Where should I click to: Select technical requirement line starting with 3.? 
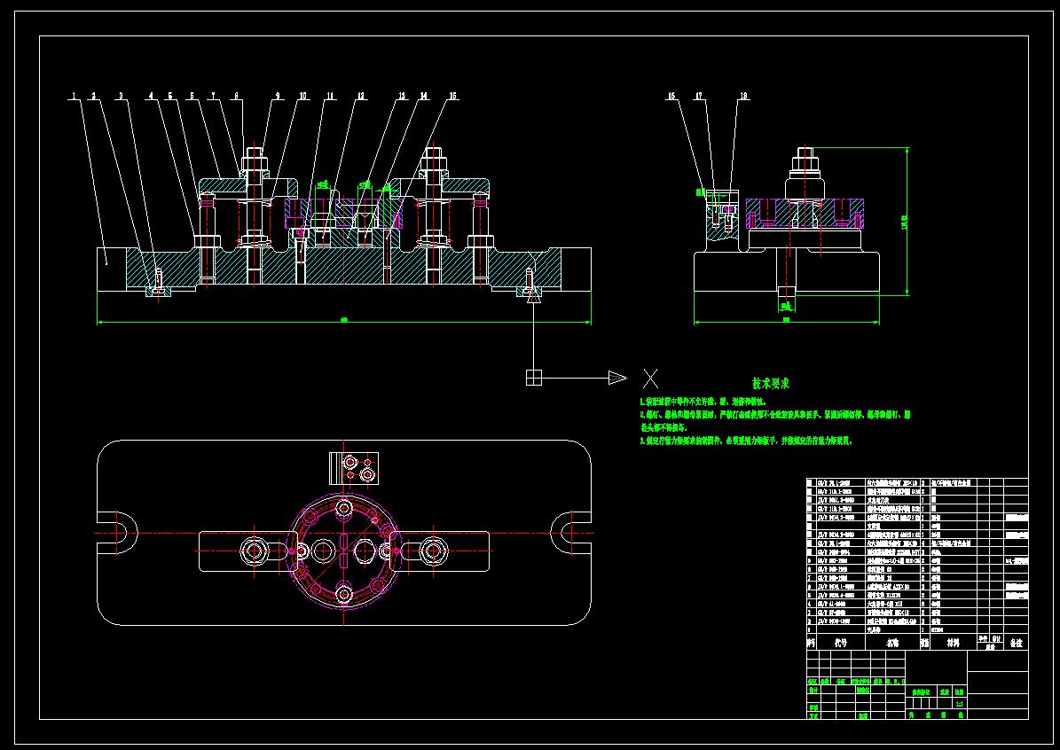click(x=746, y=441)
